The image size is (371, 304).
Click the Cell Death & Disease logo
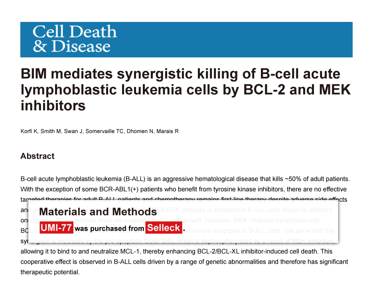75,39
